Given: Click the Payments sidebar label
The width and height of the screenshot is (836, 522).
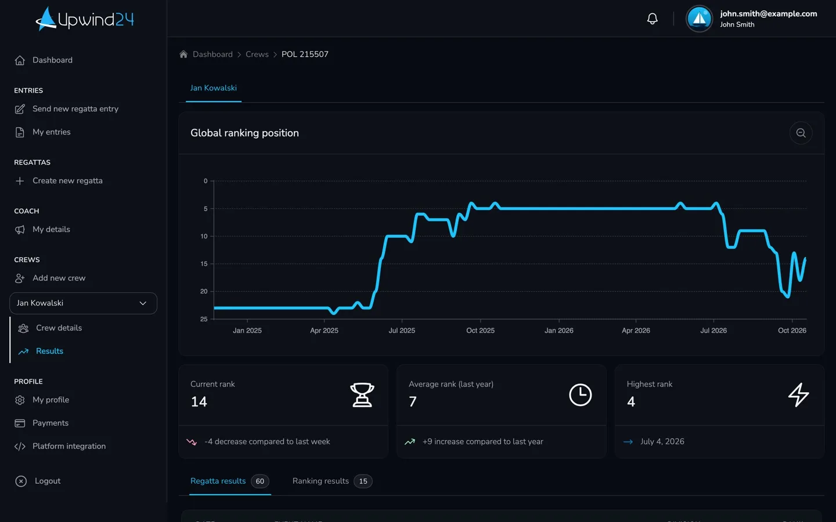Looking at the screenshot, I should pyautogui.click(x=51, y=423).
